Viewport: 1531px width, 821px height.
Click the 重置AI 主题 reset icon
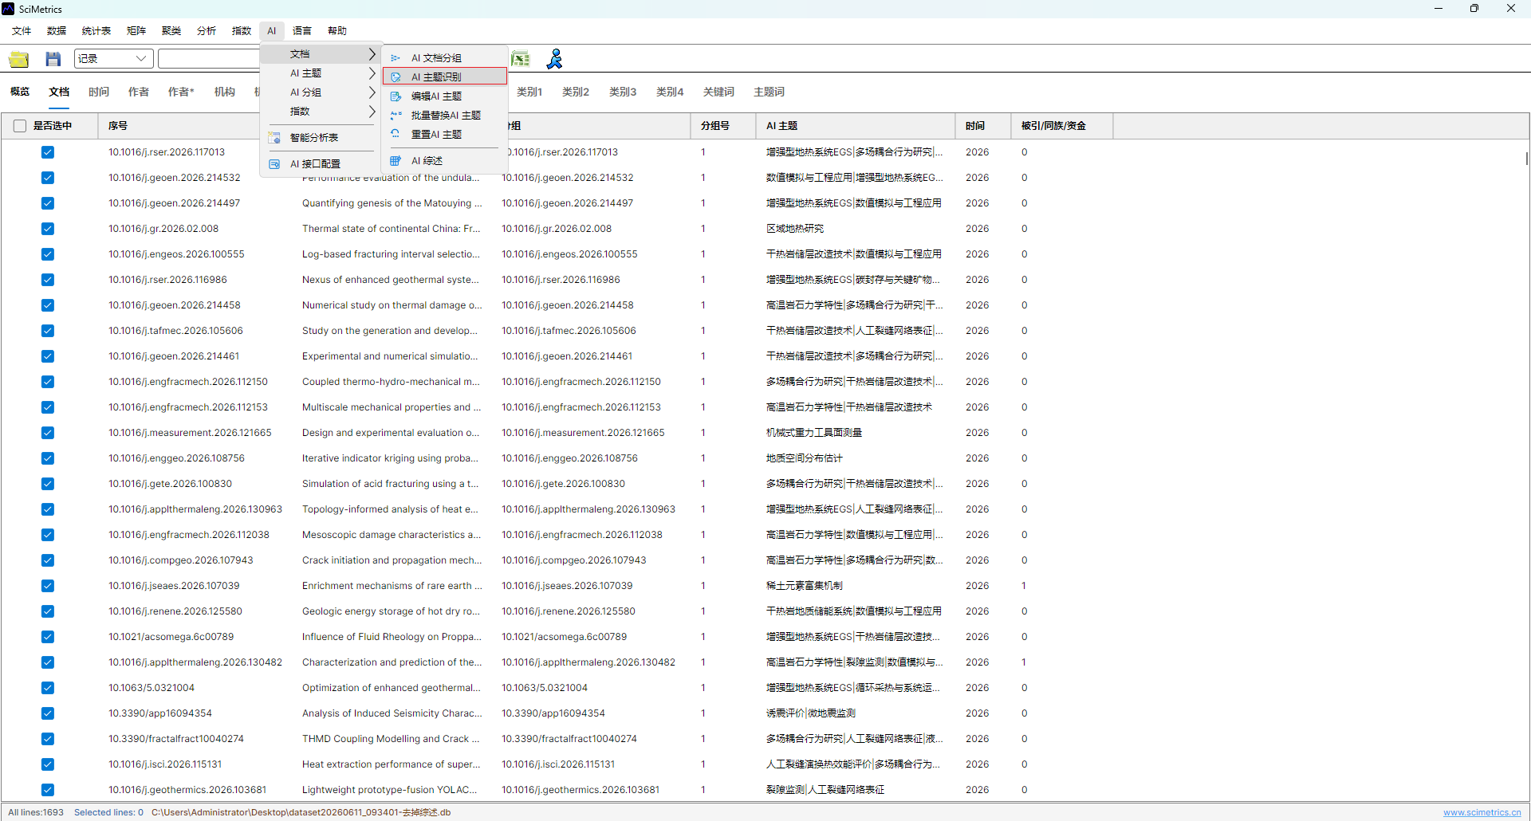(396, 135)
